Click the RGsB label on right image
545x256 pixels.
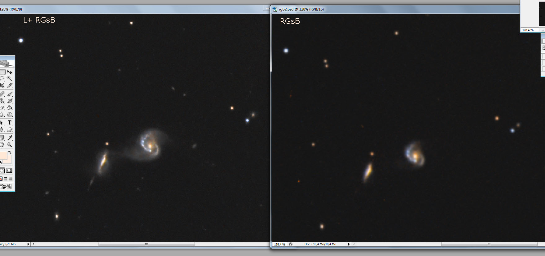290,21
